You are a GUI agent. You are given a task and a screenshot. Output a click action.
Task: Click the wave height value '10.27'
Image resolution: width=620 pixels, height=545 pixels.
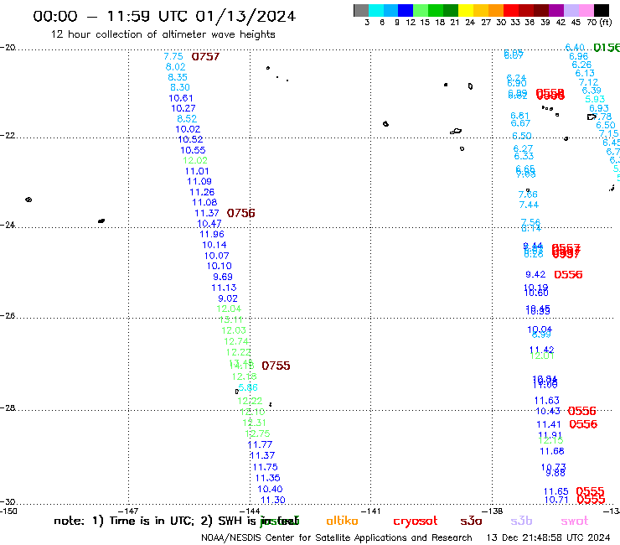183,108
